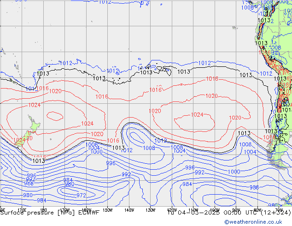Click the 1012 label at the map's top edge
The image size is (292, 226).
pyautogui.click(x=105, y=2)
